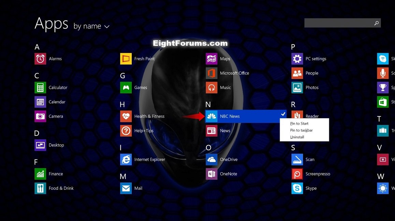Open the Fresh Paint app icon
The height and width of the screenshot is (221, 395).
tap(126, 59)
